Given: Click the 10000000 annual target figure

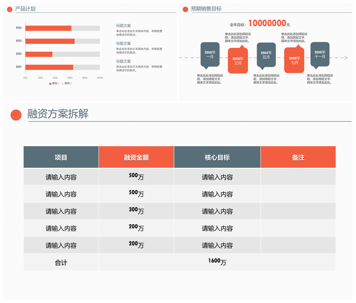Looking at the screenshot, I should [x=267, y=23].
